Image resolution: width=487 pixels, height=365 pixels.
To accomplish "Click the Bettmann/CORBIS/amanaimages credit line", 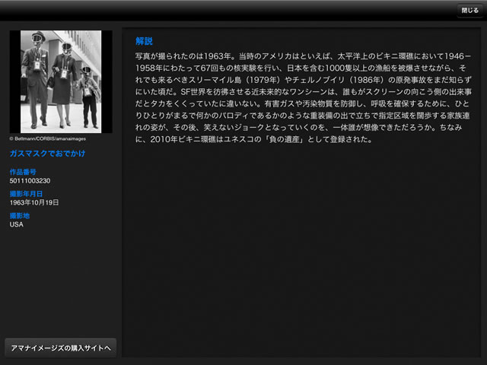I will click(48, 138).
